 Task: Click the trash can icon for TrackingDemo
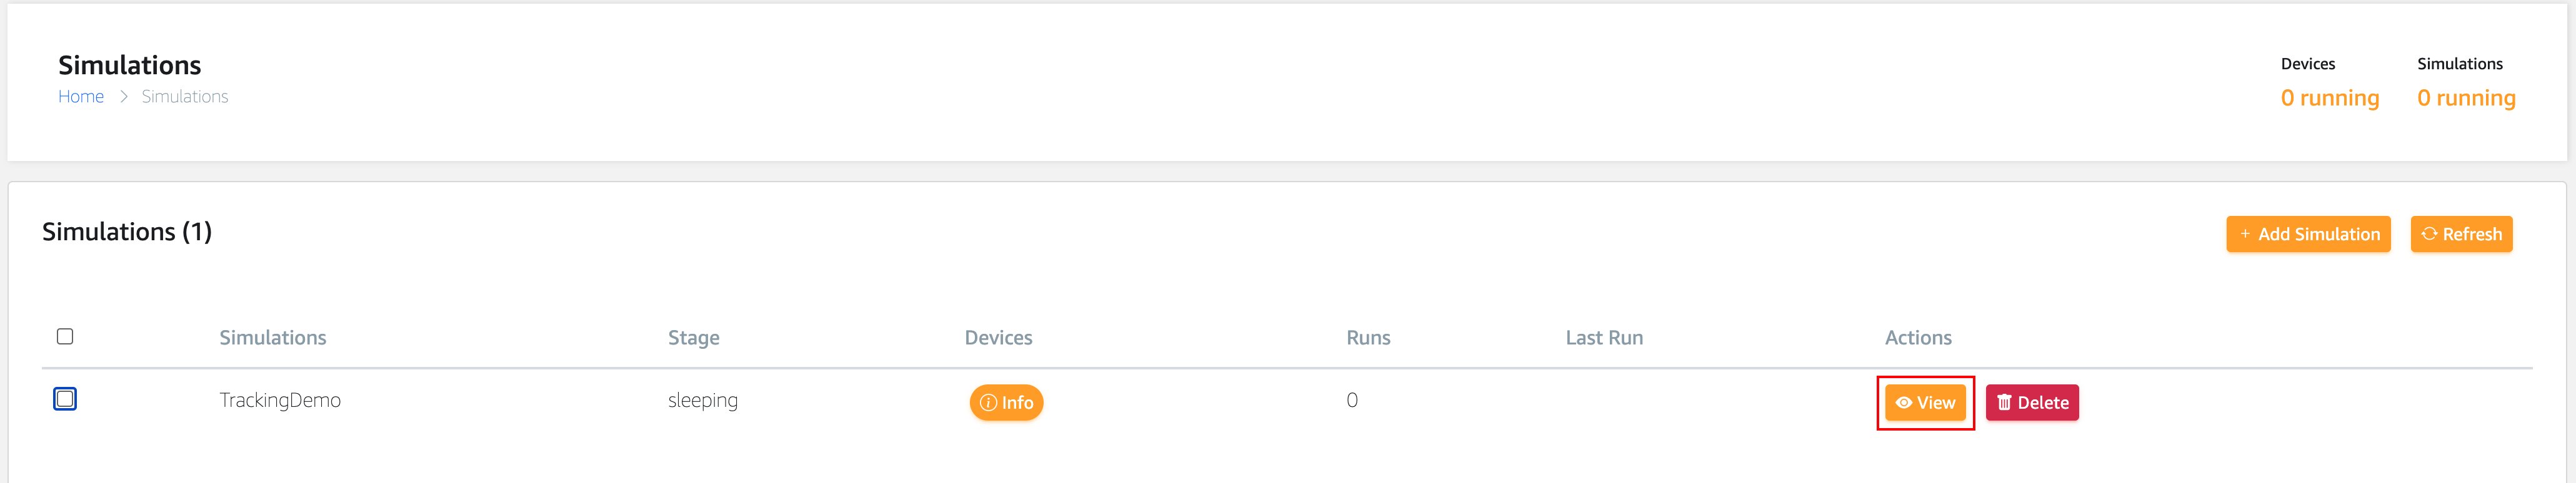tap(2004, 403)
